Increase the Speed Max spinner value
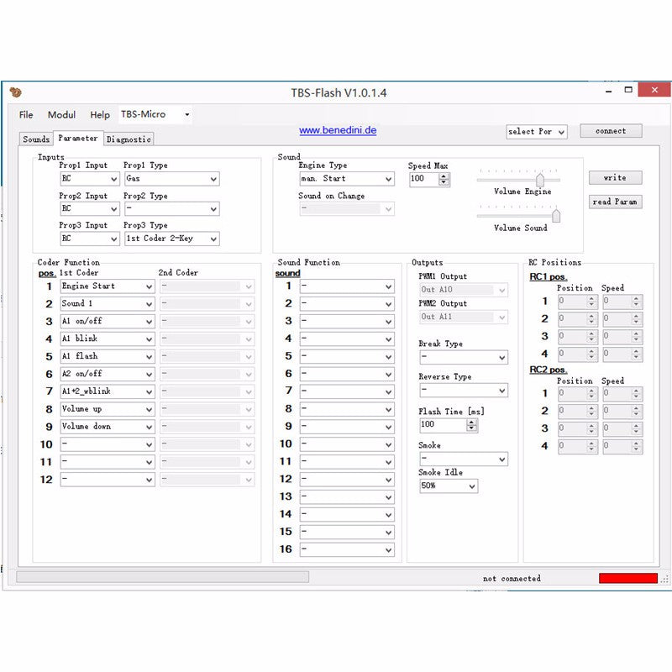Viewport: 672px width, 672px height. point(444,176)
